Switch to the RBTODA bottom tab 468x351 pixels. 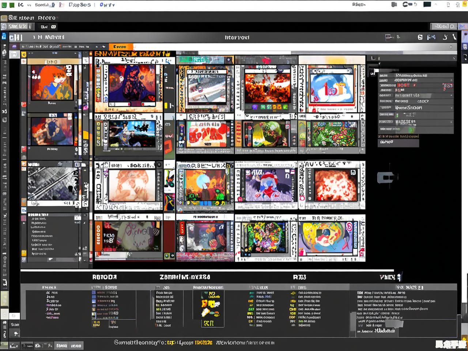click(105, 277)
